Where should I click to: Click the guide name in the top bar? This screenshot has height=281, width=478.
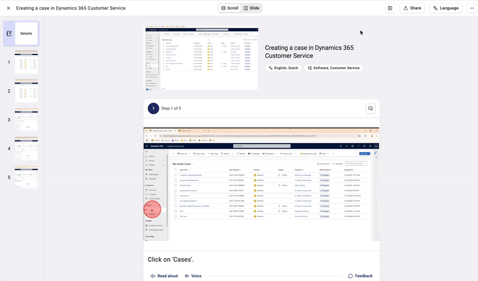click(x=71, y=8)
